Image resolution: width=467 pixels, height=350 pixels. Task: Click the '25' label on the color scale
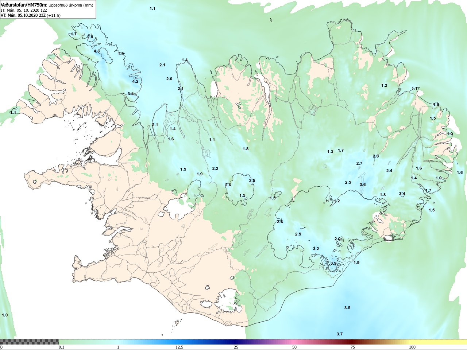point(236,347)
